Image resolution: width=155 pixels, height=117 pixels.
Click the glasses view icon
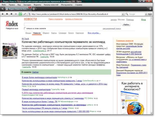pyautogui.click(x=150, y=14)
